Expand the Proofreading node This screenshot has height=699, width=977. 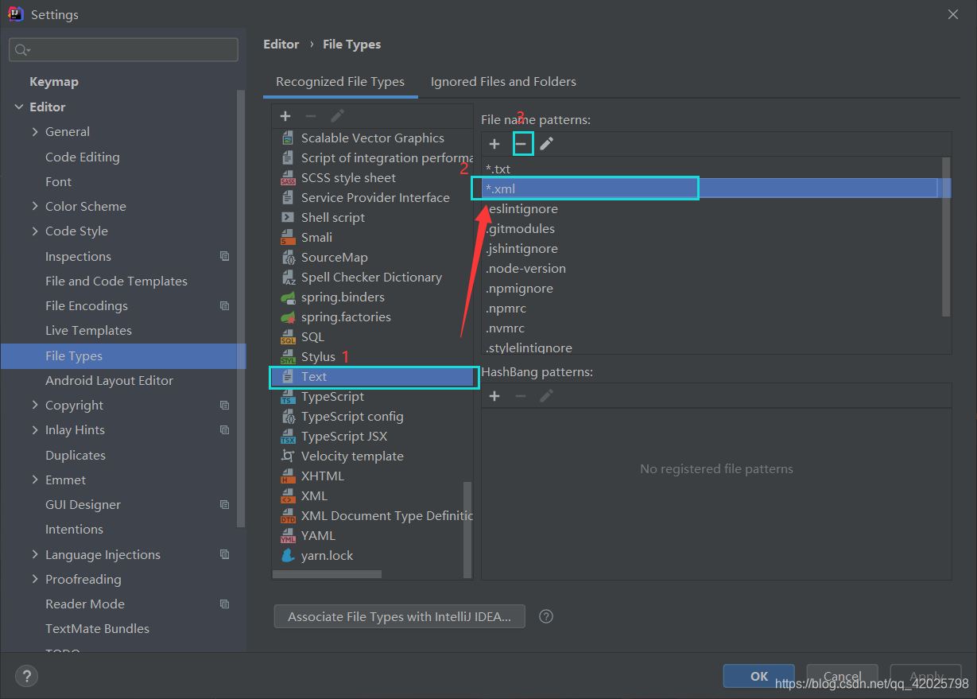point(35,580)
